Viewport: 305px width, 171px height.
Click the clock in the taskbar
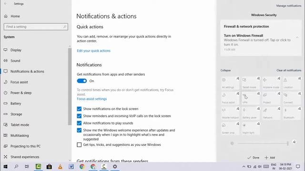285,167
